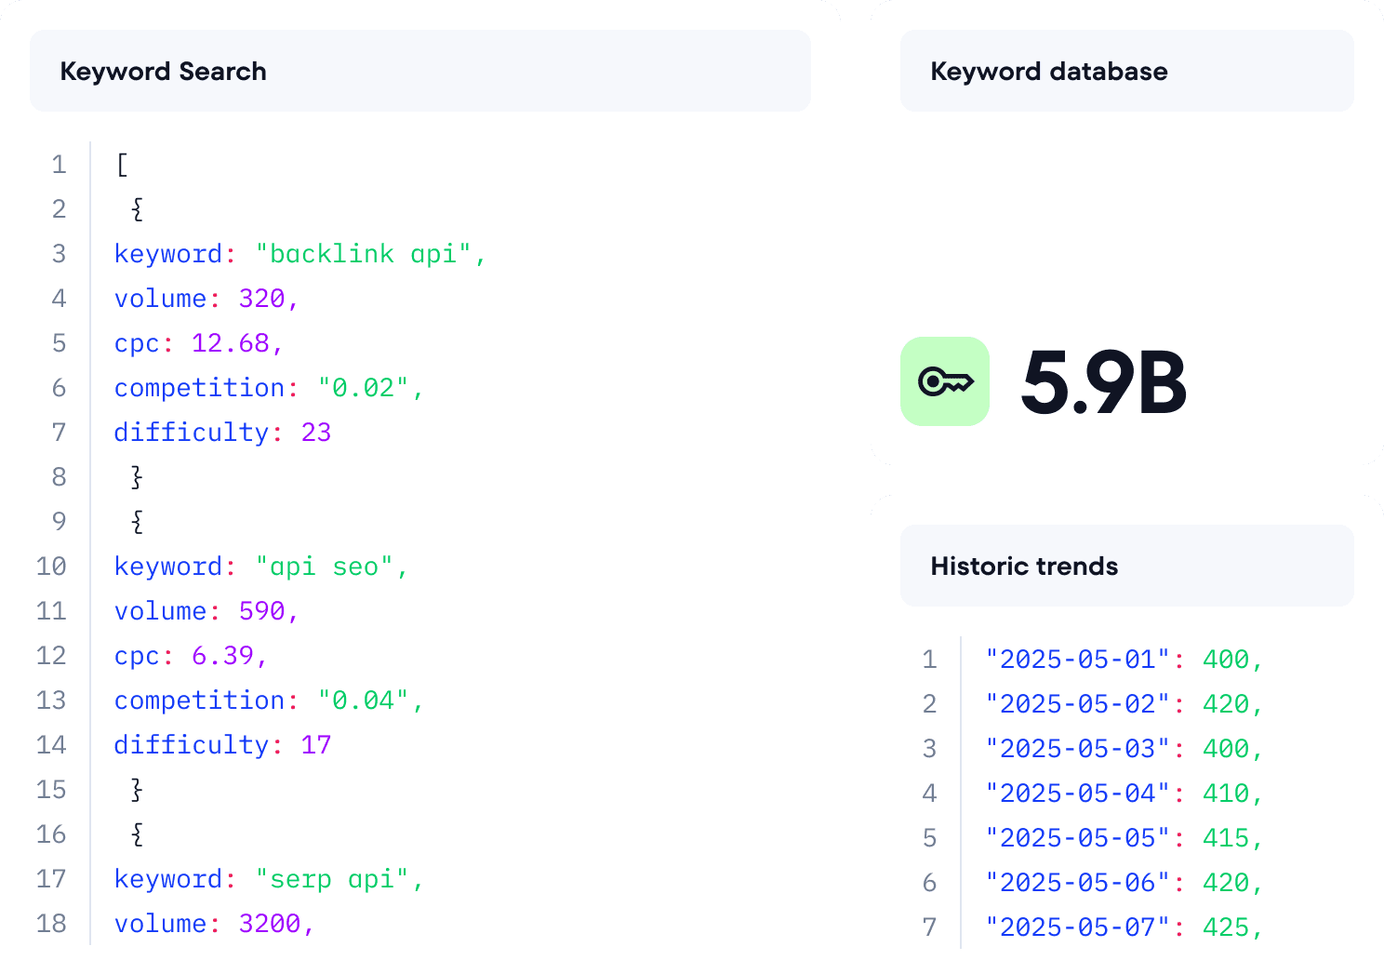Click the cpc value 6.39
This screenshot has width=1384, height=960.
pyautogui.click(x=222, y=656)
